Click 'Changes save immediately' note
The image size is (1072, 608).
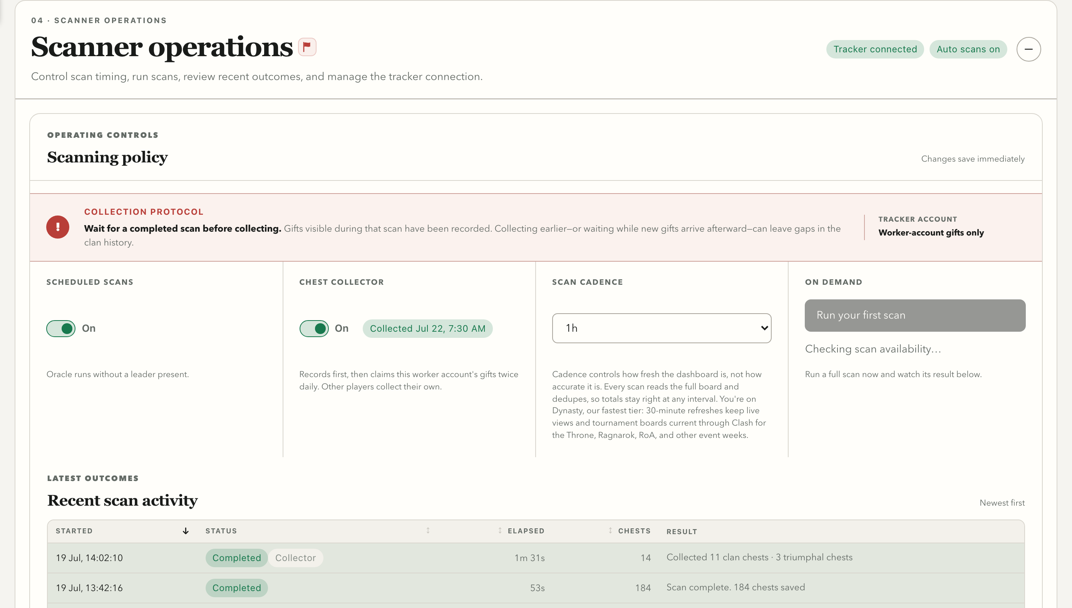coord(973,159)
